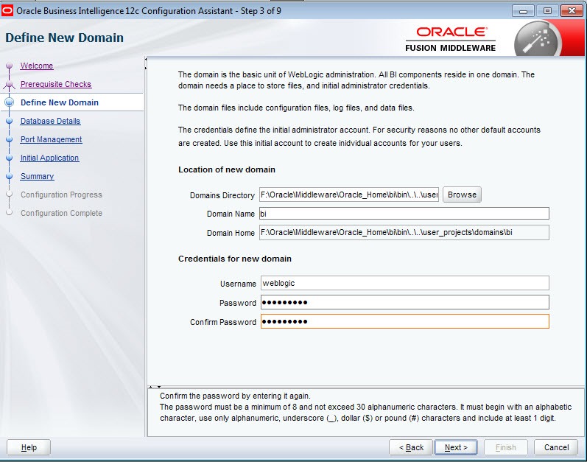Open Initial Application step
The image size is (587, 462).
pyautogui.click(x=49, y=158)
